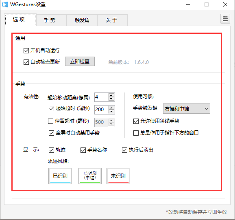Click the version number 1.6.4.0 text
235x220 pixels.
pos(141,62)
